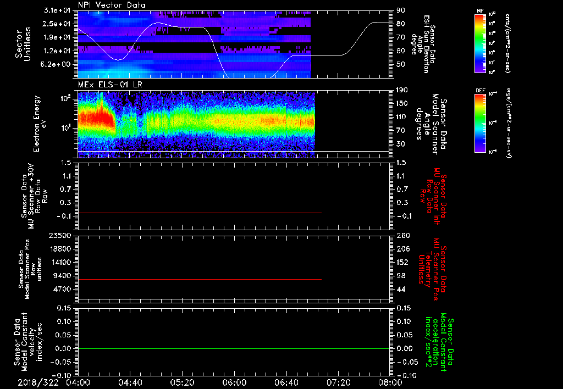The width and height of the screenshot is (563, 389).
Task: Click the "0.15" left tick of velocity panel
Action: 64,308
